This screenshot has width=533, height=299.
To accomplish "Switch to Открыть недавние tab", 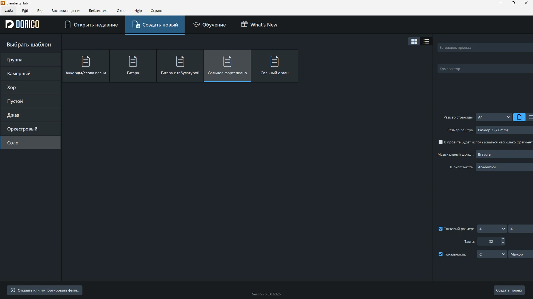I will pyautogui.click(x=91, y=25).
